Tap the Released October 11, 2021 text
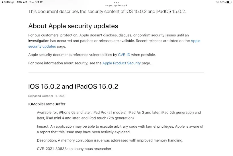The height and width of the screenshot is (156, 233). point(47,96)
